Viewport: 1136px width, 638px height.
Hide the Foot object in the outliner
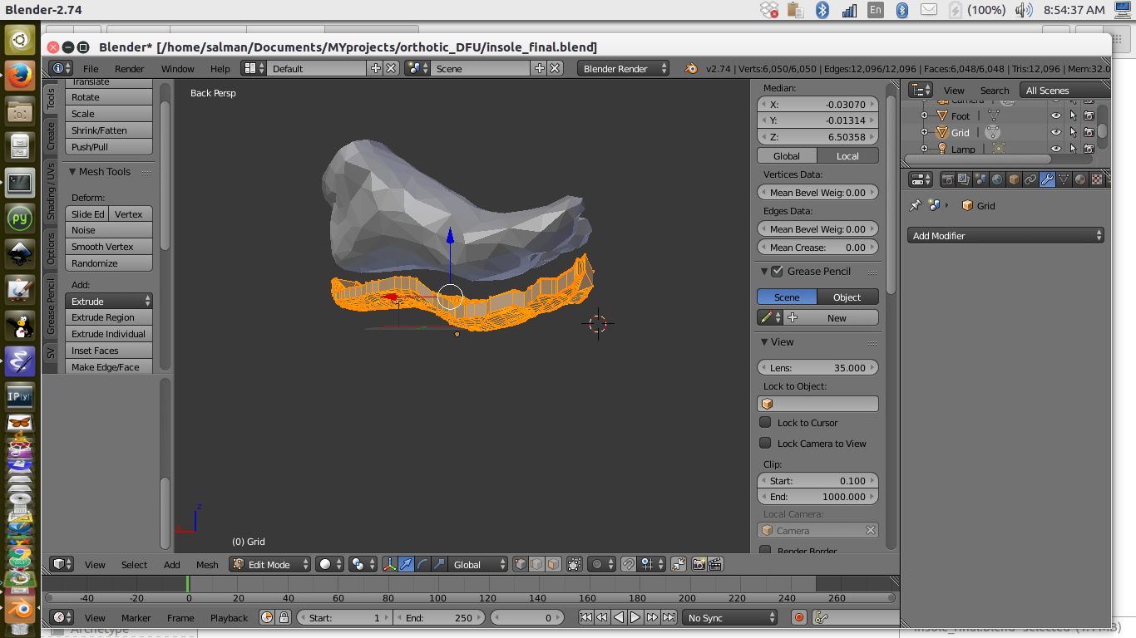tap(1055, 115)
